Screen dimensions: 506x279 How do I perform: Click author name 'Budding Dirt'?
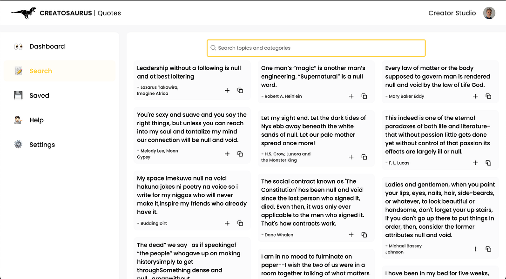152,223
